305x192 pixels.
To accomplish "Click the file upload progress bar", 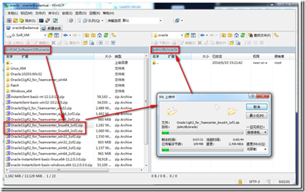I will (x=203, y=133).
